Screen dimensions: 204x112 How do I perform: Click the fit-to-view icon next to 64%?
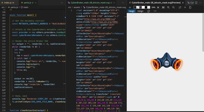click(158, 7)
